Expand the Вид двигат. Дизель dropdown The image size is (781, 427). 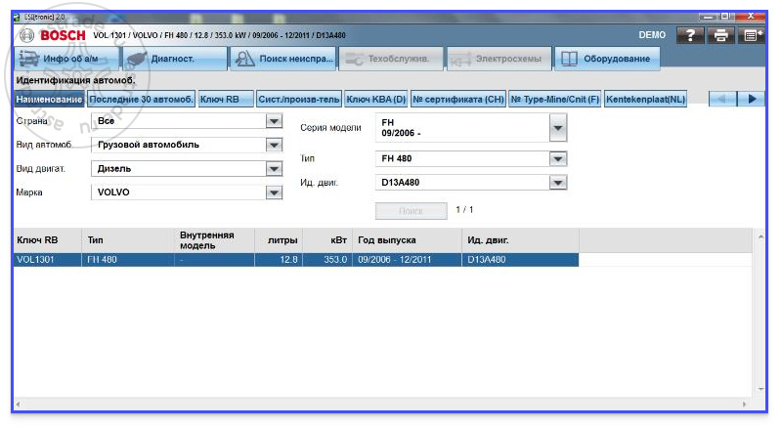(274, 169)
